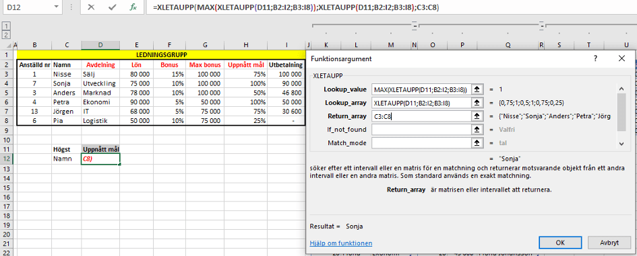
Task: Select column H header
Action: coord(246,45)
